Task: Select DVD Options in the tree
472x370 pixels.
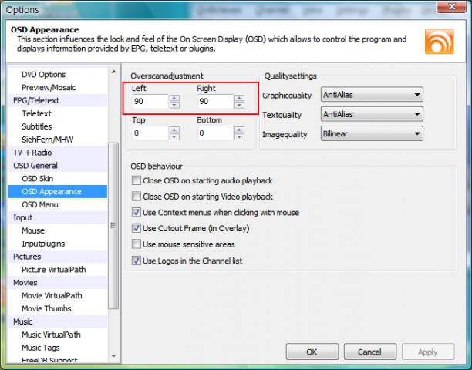Action: [43, 75]
